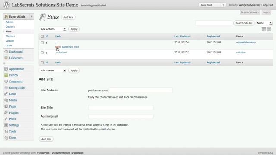The height and width of the screenshot is (155, 276).
Task: Click the Comments bubble icon
Action: [x=6, y=81]
